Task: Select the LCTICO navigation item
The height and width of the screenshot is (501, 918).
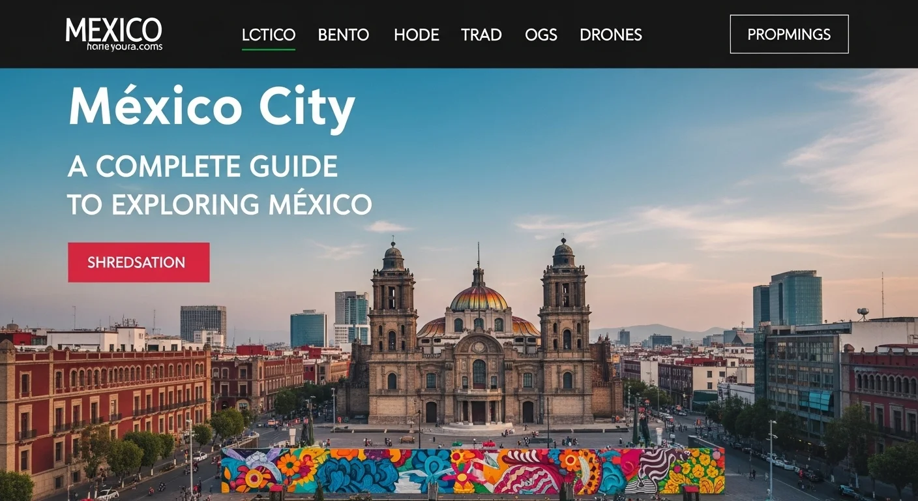Action: 269,35
